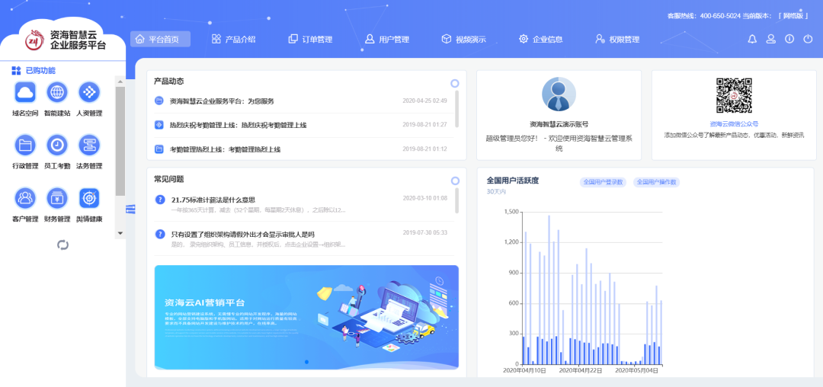The image size is (823, 387).
Task: Click the circle icon in 产品动态 panel
Action: pos(454,83)
